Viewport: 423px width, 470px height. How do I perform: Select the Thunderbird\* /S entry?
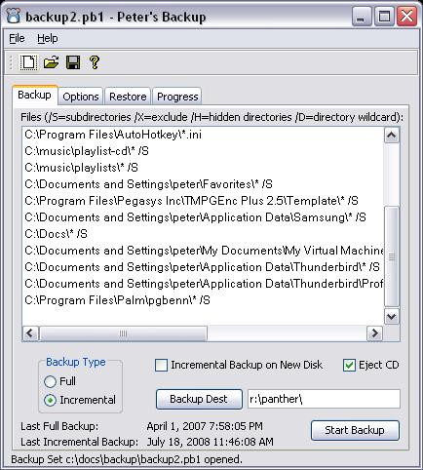coord(202,267)
